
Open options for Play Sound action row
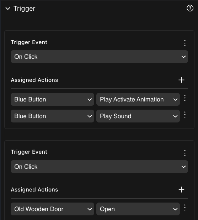point(185,115)
